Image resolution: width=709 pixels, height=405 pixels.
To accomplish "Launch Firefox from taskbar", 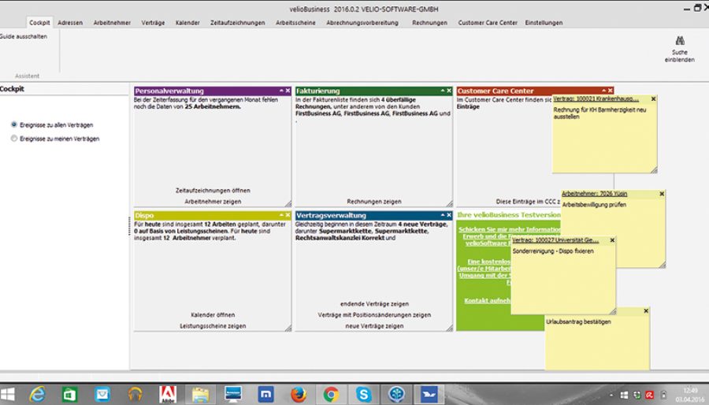I will [299, 395].
